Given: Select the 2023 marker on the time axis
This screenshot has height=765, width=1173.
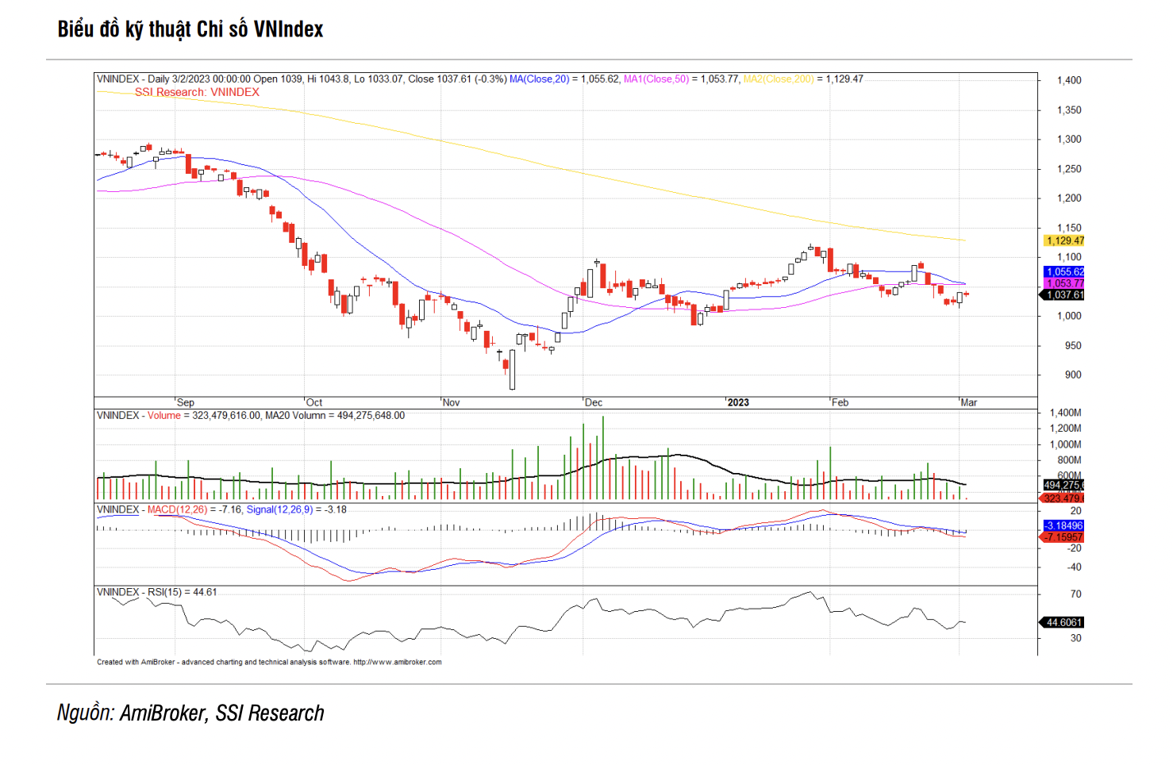Looking at the screenshot, I should coord(738,402).
